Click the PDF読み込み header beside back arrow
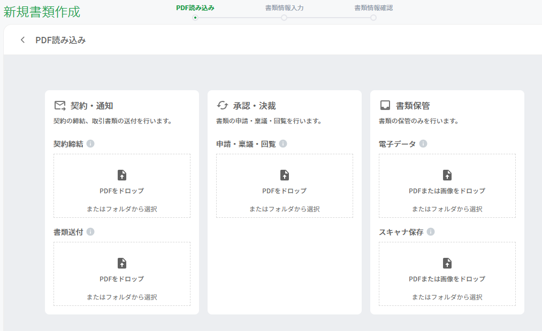Viewport: 542px width, 331px height. click(x=60, y=40)
